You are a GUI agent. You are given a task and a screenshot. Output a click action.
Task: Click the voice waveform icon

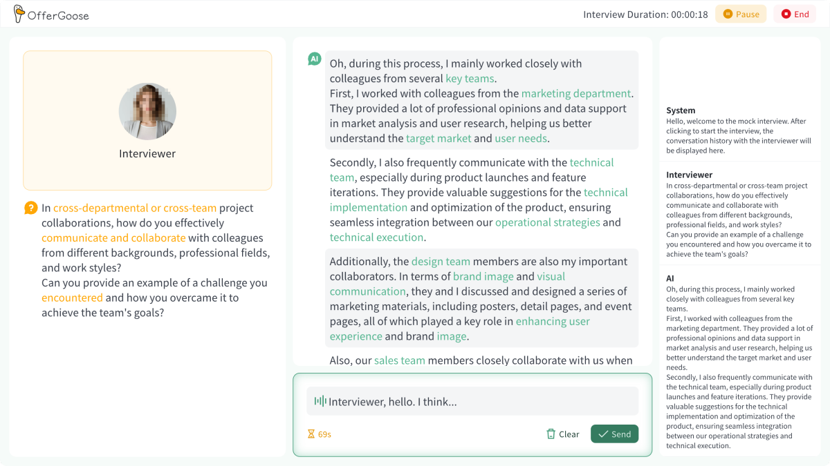(x=320, y=401)
